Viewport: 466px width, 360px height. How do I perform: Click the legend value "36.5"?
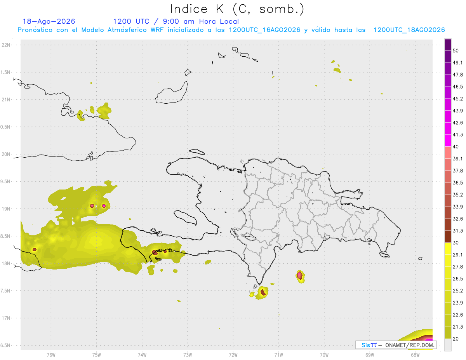tap(457, 183)
